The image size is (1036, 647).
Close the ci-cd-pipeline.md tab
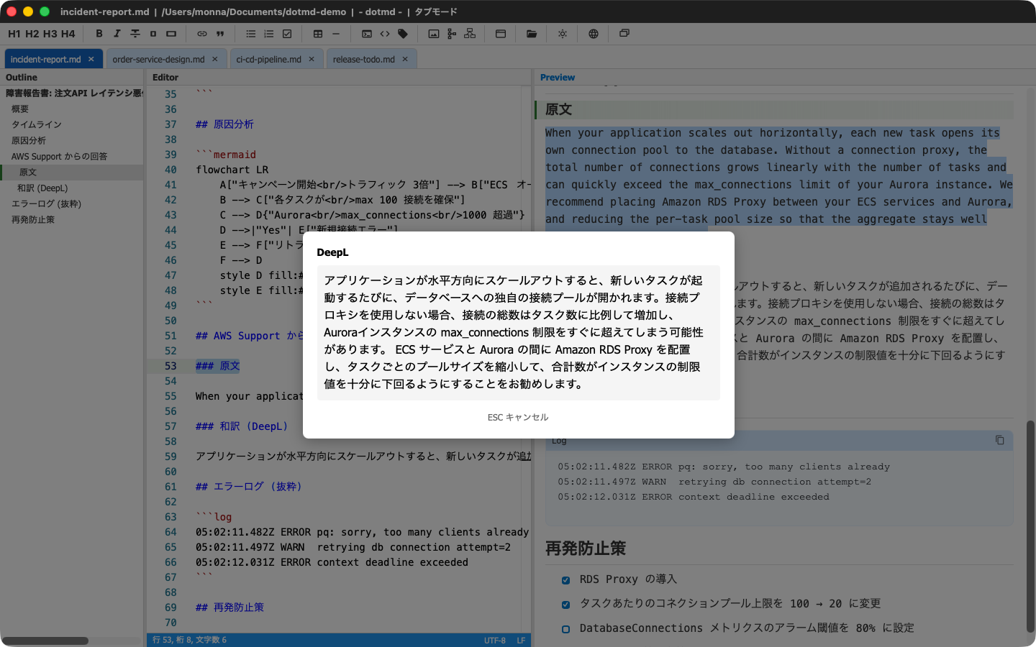point(312,59)
